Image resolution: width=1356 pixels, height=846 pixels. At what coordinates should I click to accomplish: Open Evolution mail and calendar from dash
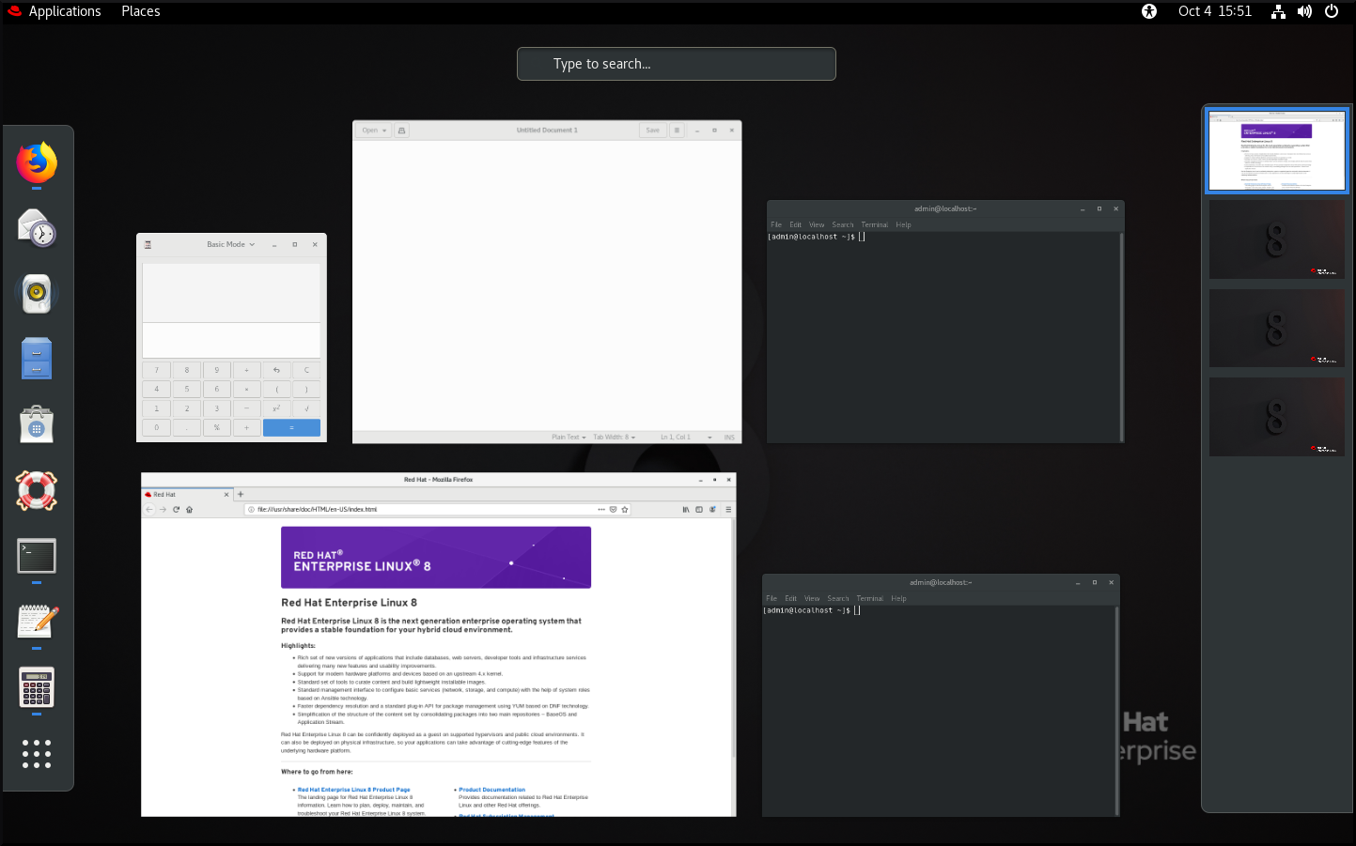[x=37, y=228]
